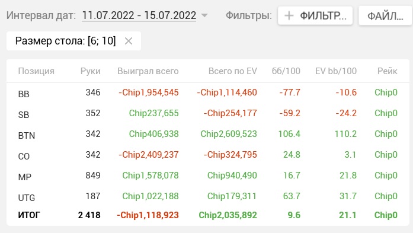Viewport: 413px width, 233px height.
Task: Select the BB position row
Action: coord(208,92)
